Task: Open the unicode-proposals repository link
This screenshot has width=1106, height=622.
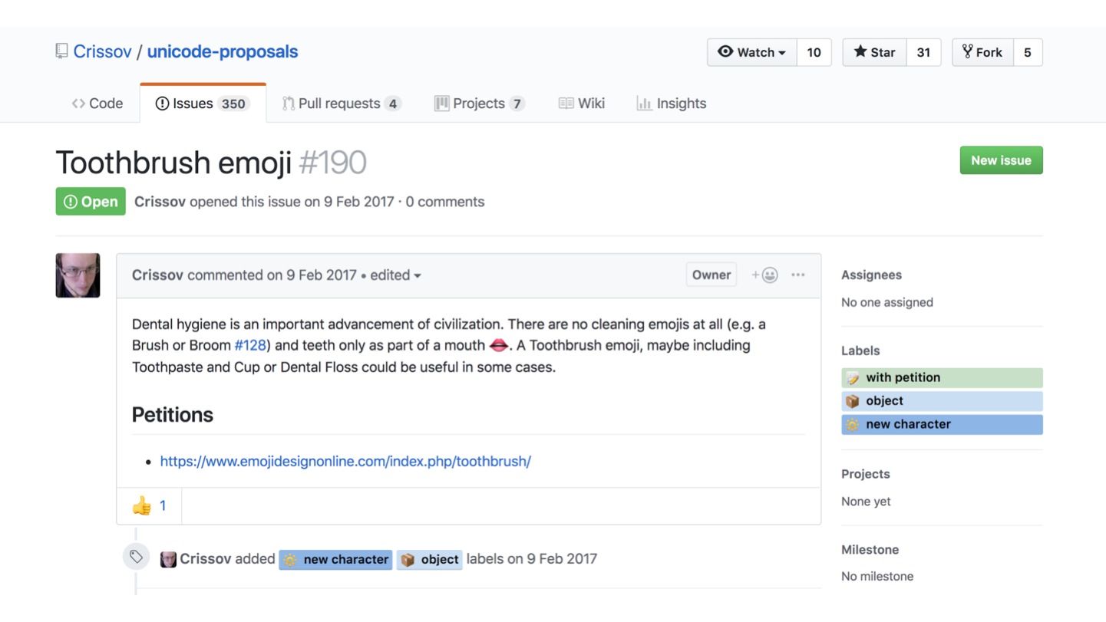Action: click(x=223, y=51)
